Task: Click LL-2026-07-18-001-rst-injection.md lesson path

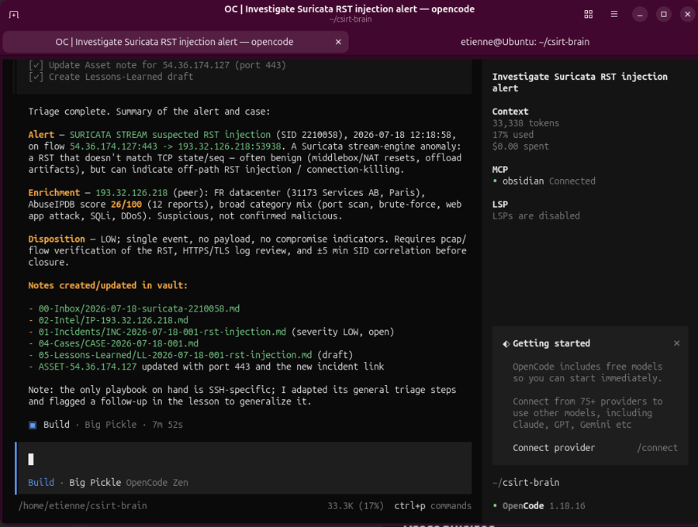Action: [175, 355]
